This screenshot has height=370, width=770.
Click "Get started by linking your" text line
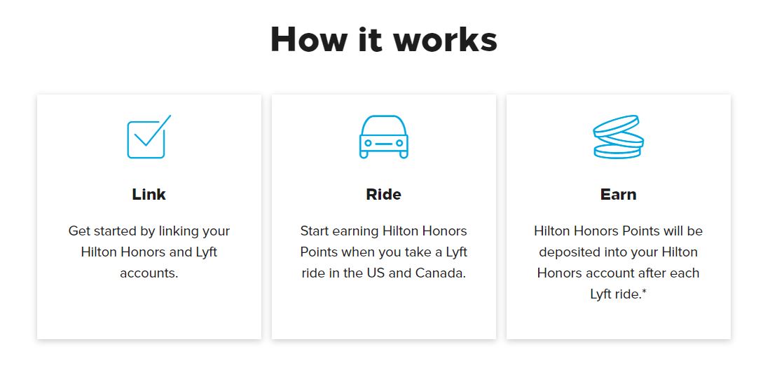coord(149,231)
